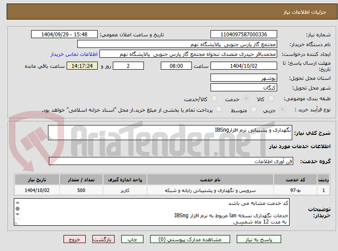This screenshot has width=338, height=251.
Task: Click scroll down arrow in buyer notes
Action: pyautogui.click(x=18, y=214)
